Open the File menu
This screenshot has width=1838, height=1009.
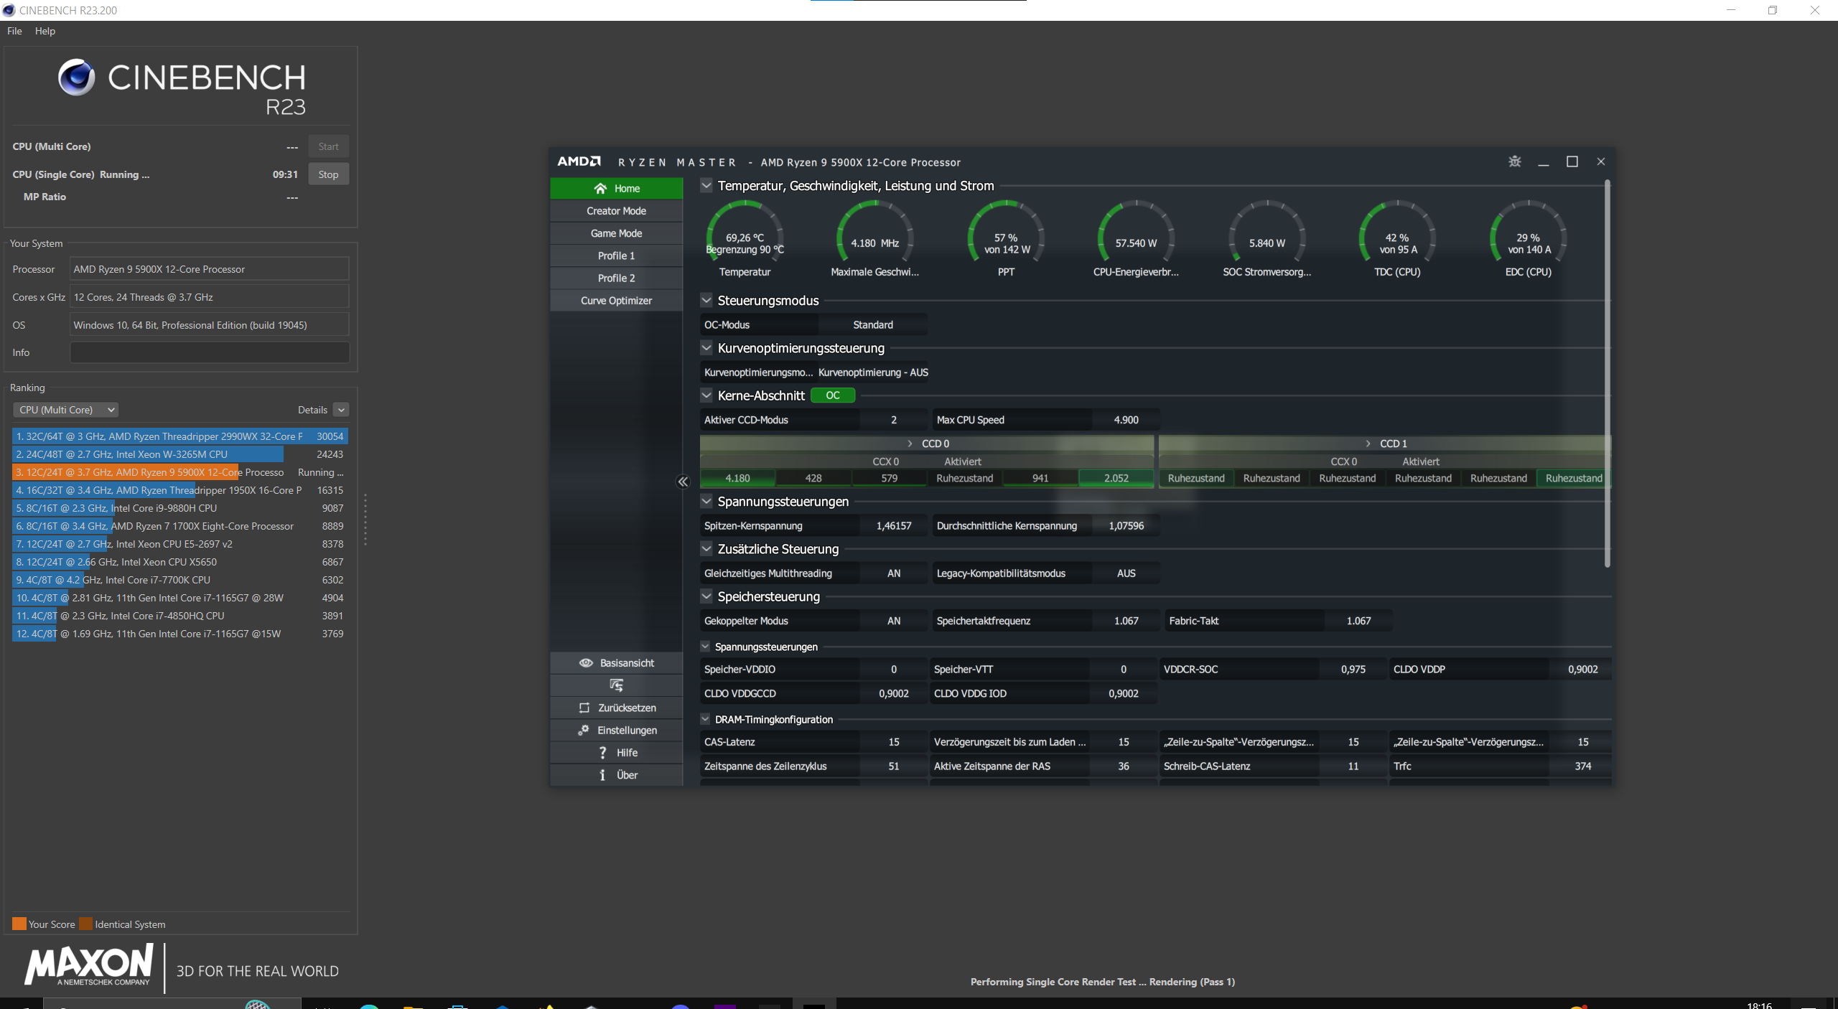(14, 31)
